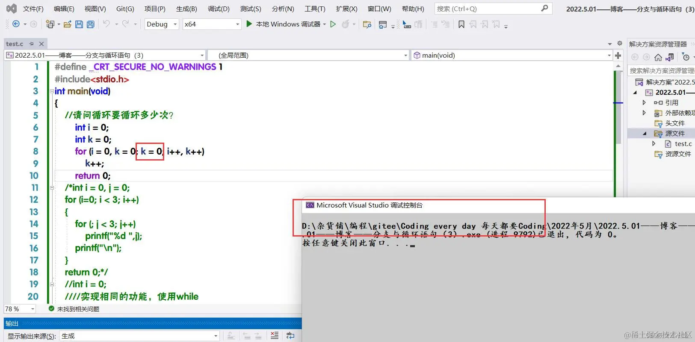Click the navigate backward arrow icon

16,24
